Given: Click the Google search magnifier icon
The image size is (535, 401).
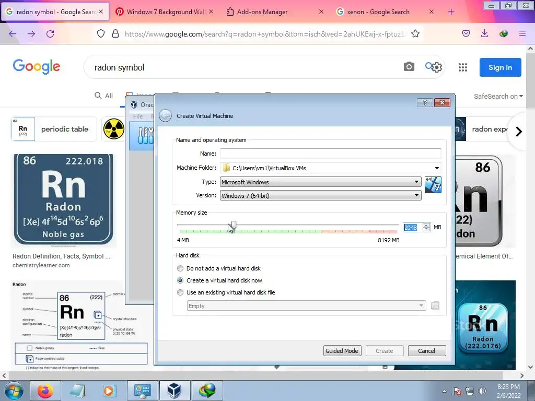Looking at the screenshot, I should (429, 65).
